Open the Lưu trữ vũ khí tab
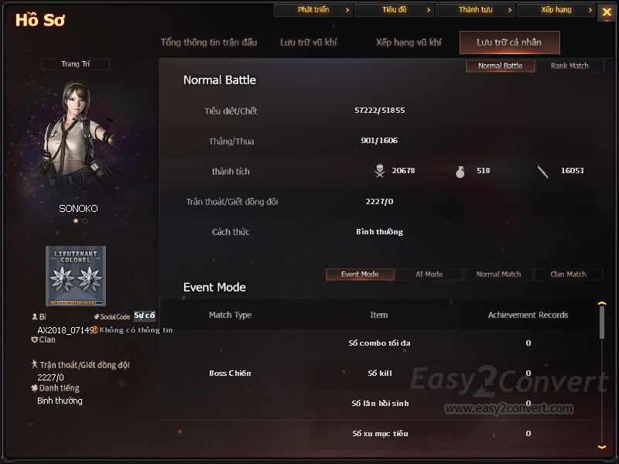The width and height of the screenshot is (619, 464). 308,43
